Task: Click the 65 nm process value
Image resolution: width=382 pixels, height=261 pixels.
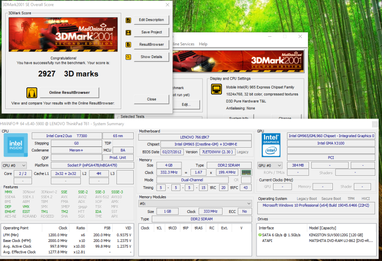Action: point(118,136)
